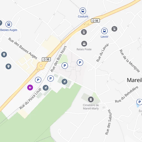
Task: Select the Cimetière de Mareil-Marly cemetery icon
Action: tap(91, 100)
